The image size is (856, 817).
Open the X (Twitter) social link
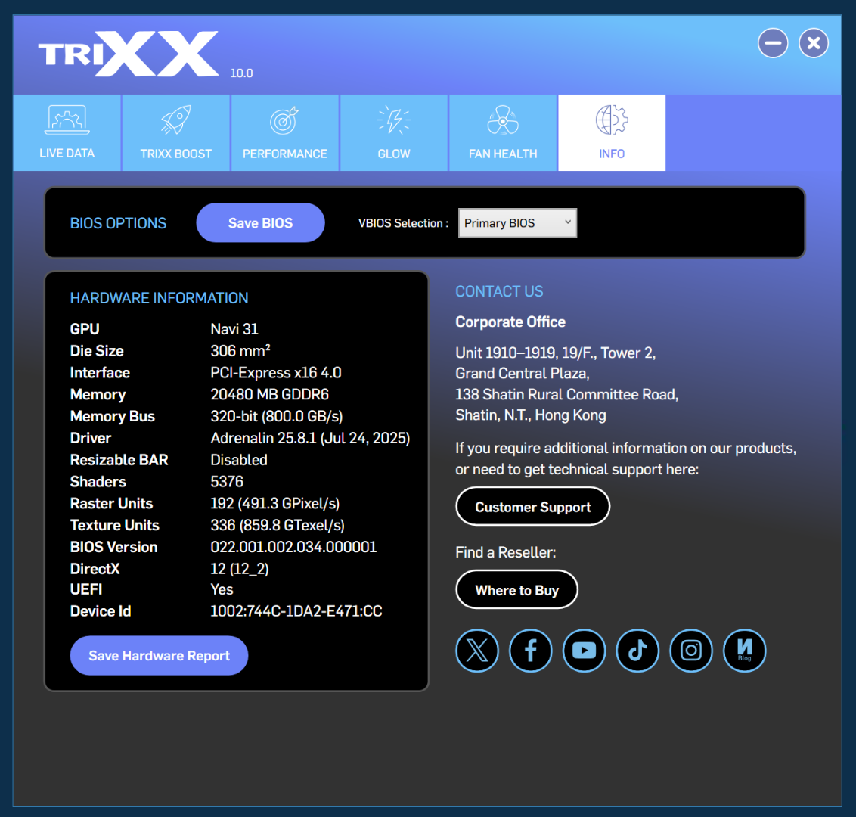pos(477,651)
